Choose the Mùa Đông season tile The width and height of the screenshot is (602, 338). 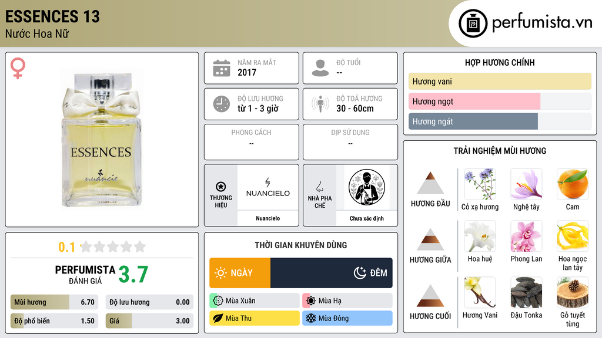coord(347,319)
